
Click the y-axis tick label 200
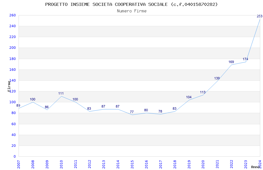[x=13, y=48]
